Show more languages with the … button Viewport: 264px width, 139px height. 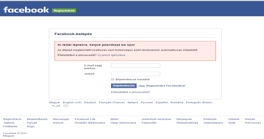(66, 106)
